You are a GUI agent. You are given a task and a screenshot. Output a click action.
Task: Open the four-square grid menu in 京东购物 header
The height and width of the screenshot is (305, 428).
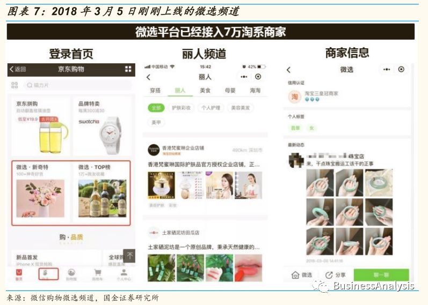click(128, 69)
